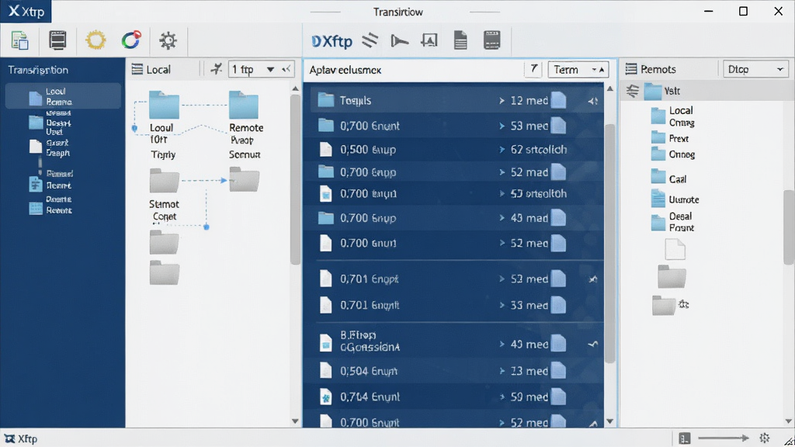
Task: Select Looul Remna in Transfer sidebar
Action: click(x=63, y=95)
